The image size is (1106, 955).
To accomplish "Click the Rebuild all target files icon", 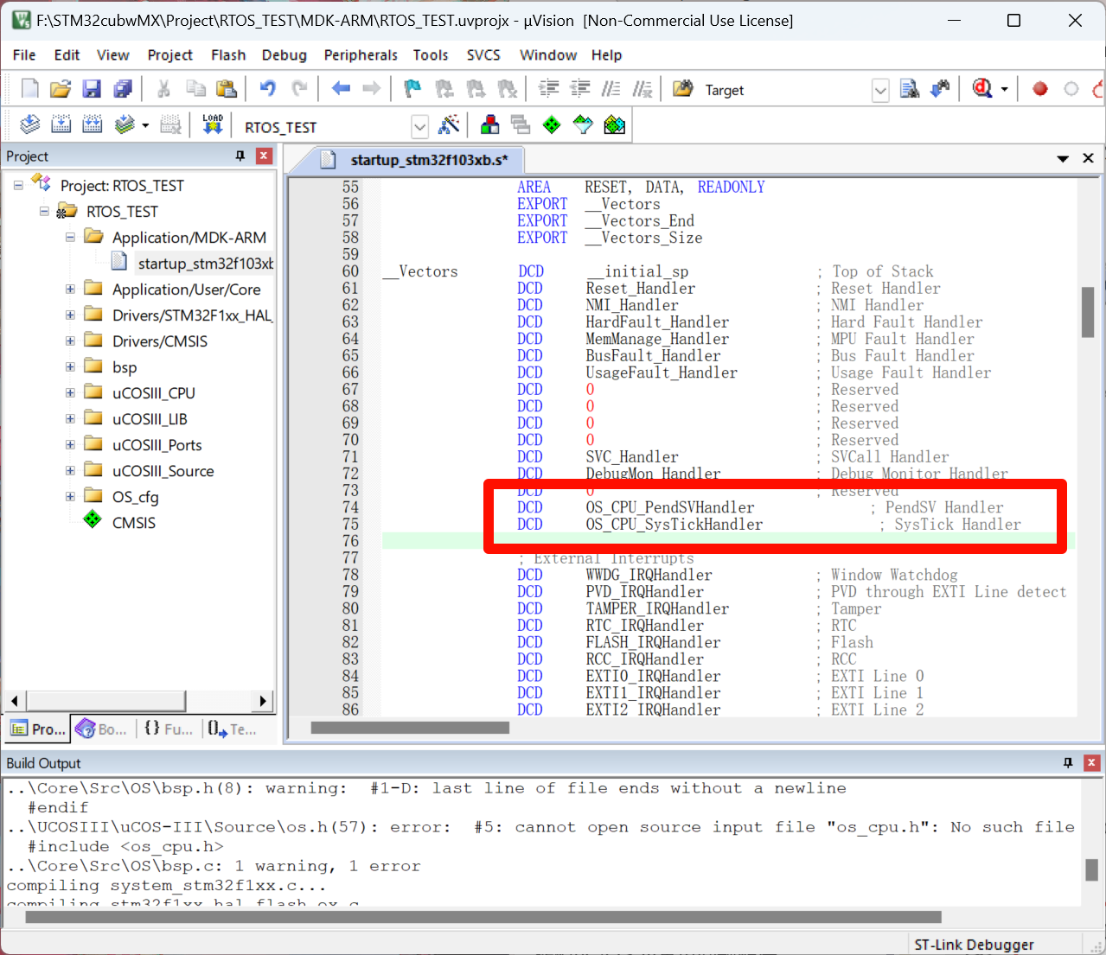I will pyautogui.click(x=92, y=125).
